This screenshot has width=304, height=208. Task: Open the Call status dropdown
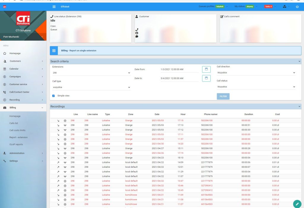[256, 87]
